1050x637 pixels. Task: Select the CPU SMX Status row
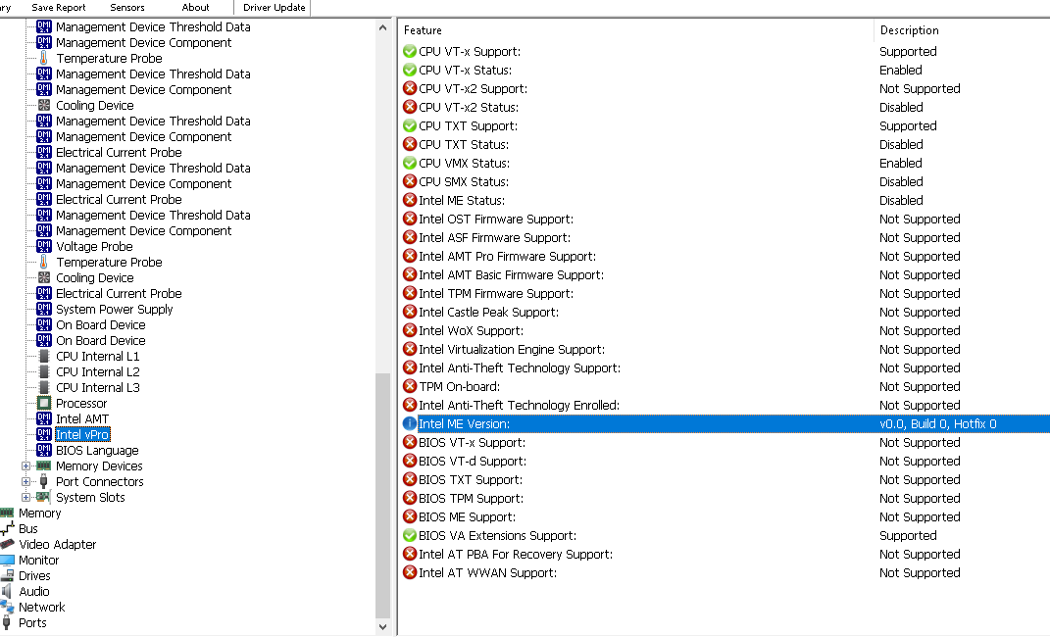[725, 182]
